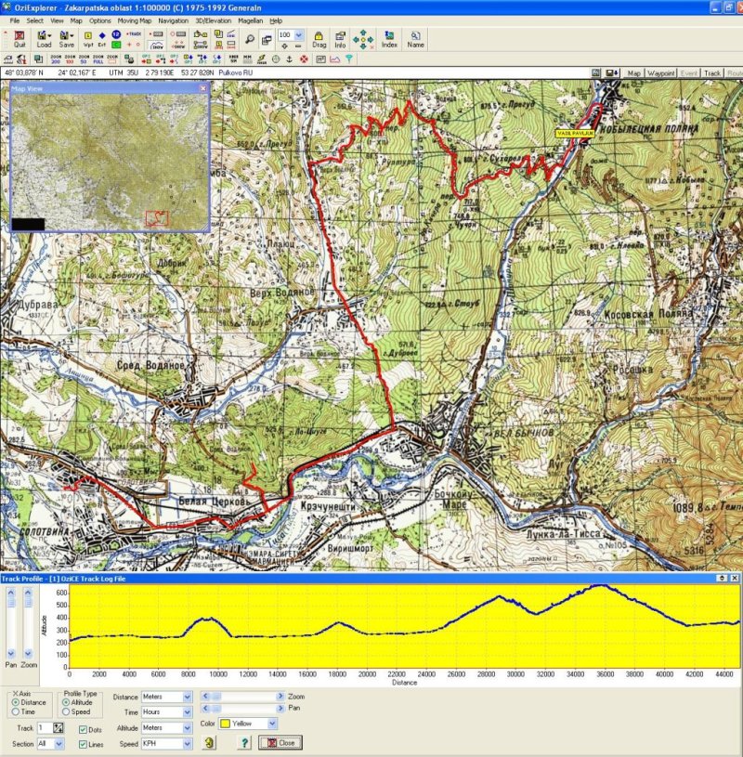Open the Section All dropdown
Image resolution: width=743 pixels, height=757 pixels.
pyautogui.click(x=59, y=744)
